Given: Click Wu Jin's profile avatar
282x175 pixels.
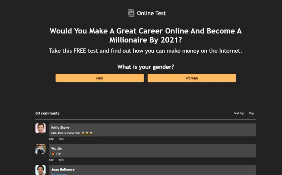Looking at the screenshot, I should coord(41,149).
